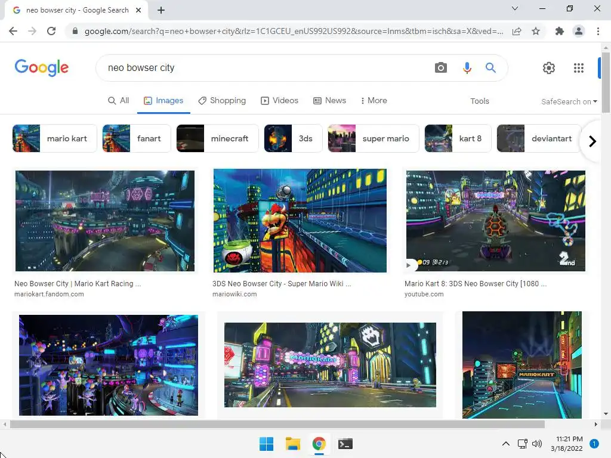Open the Chrome extensions puzzle icon

tap(560, 31)
